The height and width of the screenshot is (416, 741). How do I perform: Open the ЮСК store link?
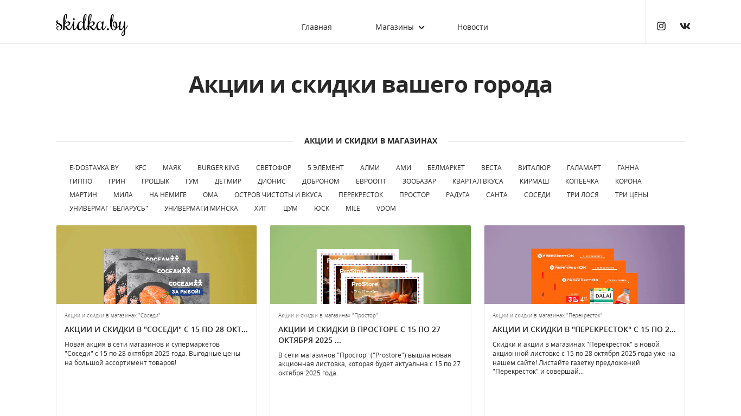tap(322, 208)
